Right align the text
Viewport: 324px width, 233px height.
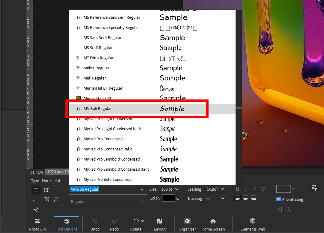254,198
